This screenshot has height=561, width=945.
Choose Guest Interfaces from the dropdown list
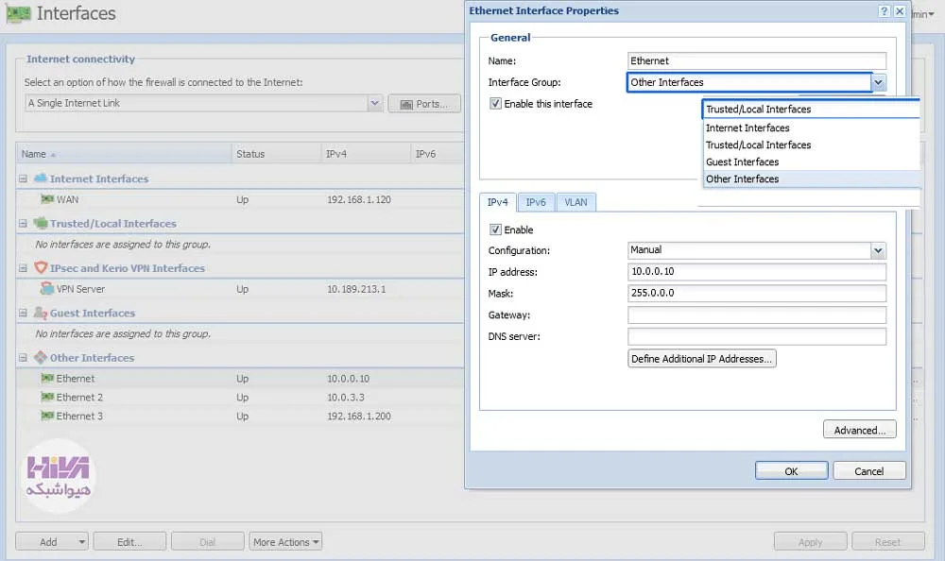click(811, 161)
